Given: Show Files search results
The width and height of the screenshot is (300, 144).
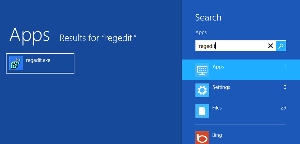Looking at the screenshot, I should (217, 108).
